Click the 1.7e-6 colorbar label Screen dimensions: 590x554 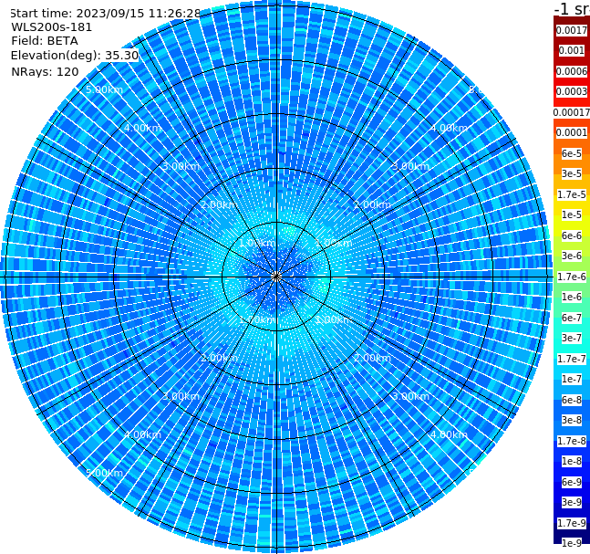[x=572, y=277]
